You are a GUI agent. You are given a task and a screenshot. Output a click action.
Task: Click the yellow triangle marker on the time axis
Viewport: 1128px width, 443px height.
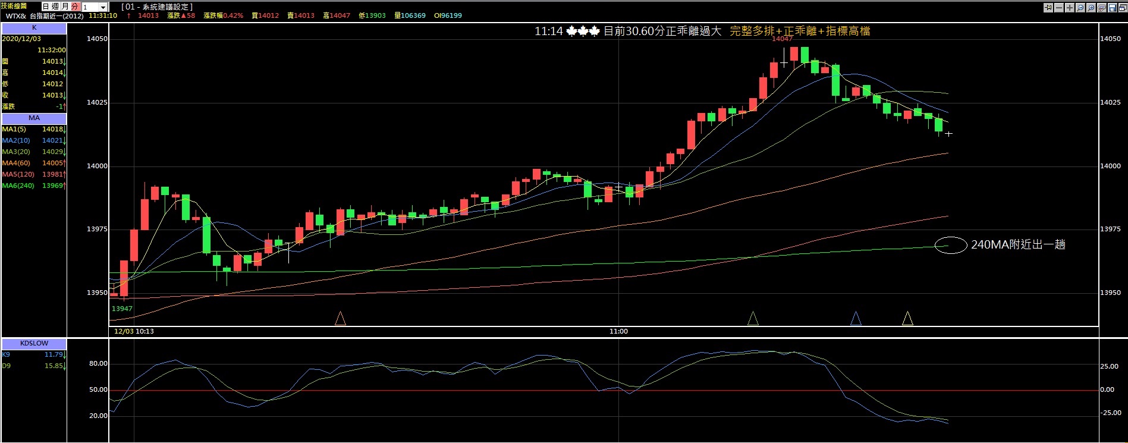pos(907,319)
